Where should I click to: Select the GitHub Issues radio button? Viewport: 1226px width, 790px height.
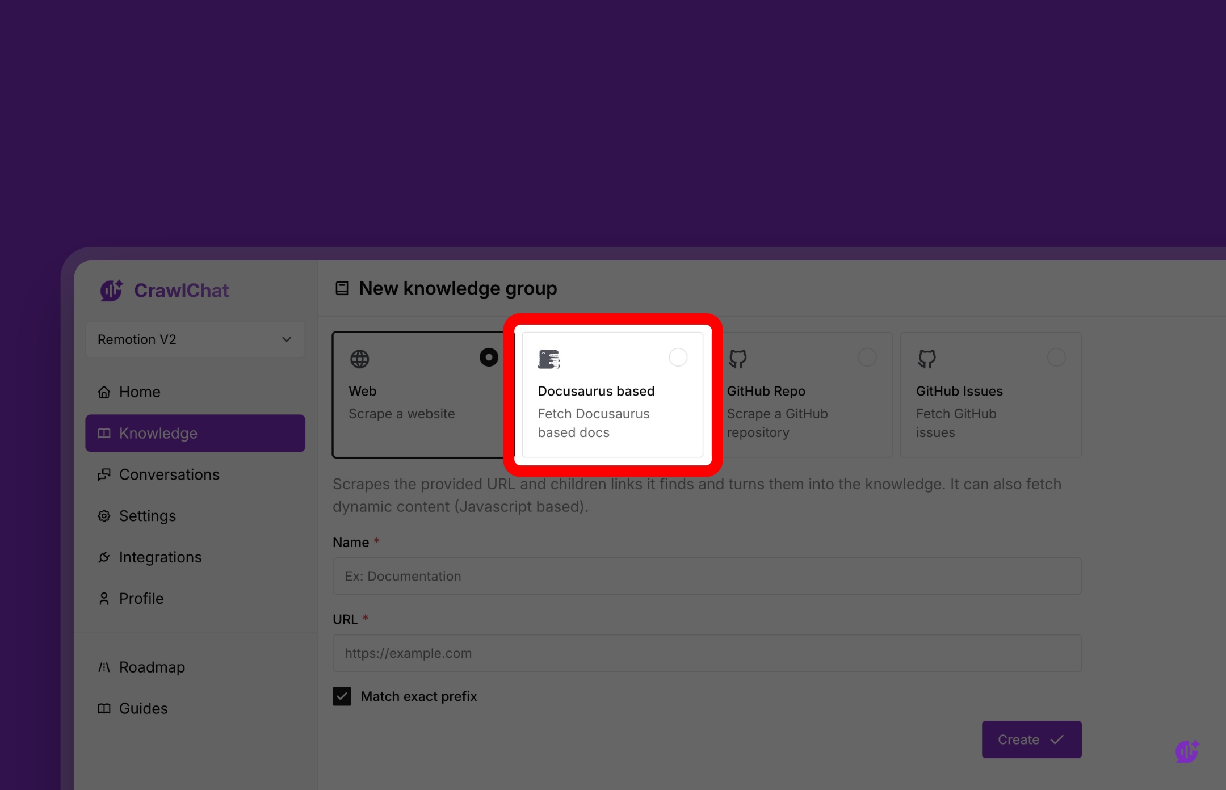[1056, 358]
